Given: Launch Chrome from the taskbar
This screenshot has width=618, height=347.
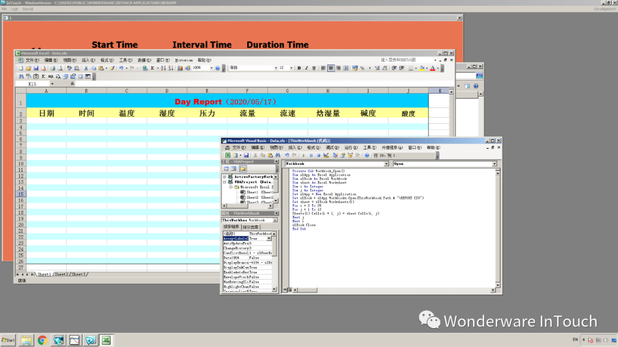Looking at the screenshot, I should (42, 340).
